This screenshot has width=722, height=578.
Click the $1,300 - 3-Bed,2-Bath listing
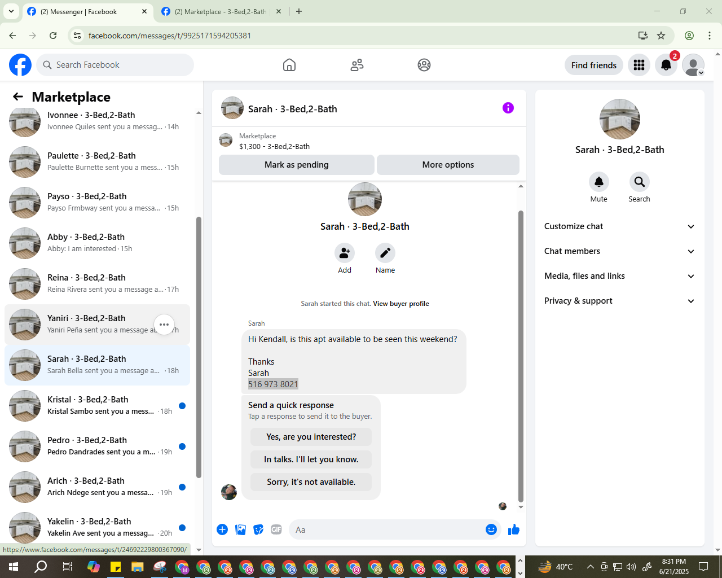tap(274, 146)
